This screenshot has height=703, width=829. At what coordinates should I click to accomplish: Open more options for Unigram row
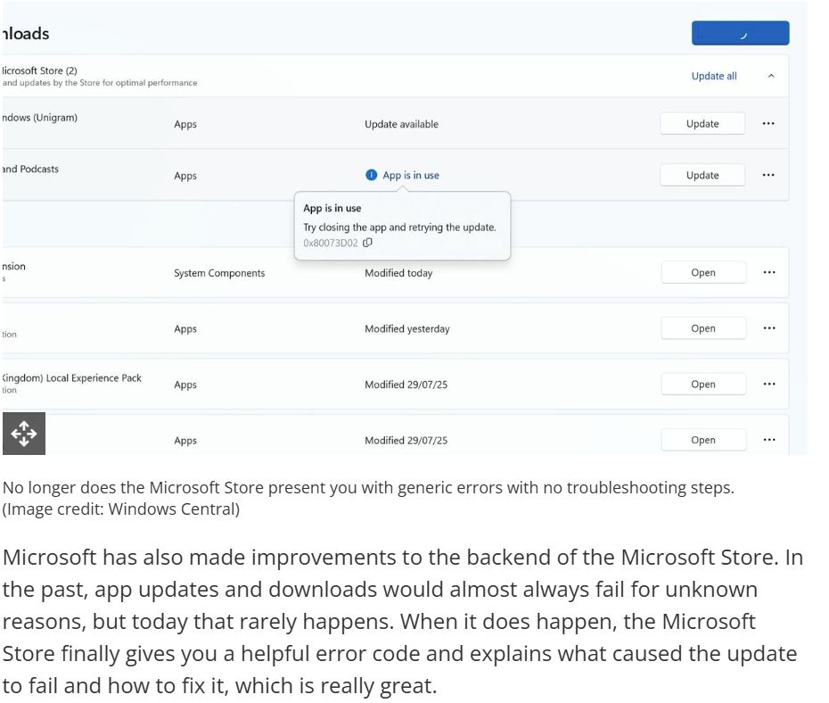point(768,124)
